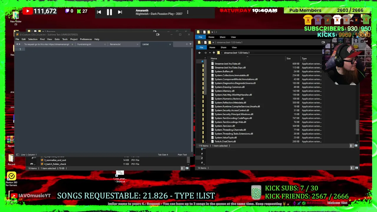Select Twitch.ChatClient.dll file
The image size is (377, 212).
(x=225, y=142)
